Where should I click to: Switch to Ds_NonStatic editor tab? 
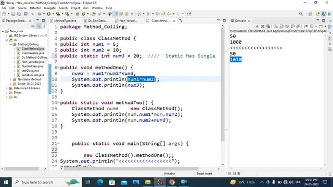pyautogui.click(x=96, y=21)
